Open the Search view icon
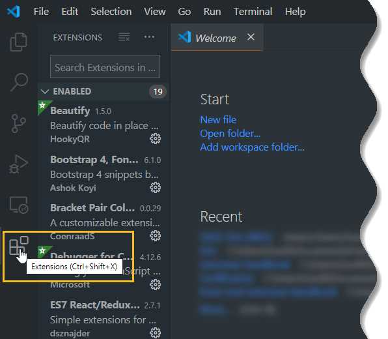Screen dimensions: 388x339 click(x=20, y=82)
